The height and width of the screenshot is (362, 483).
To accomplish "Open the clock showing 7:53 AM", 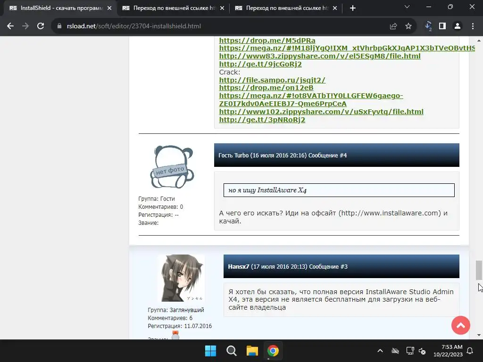I will [448, 351].
